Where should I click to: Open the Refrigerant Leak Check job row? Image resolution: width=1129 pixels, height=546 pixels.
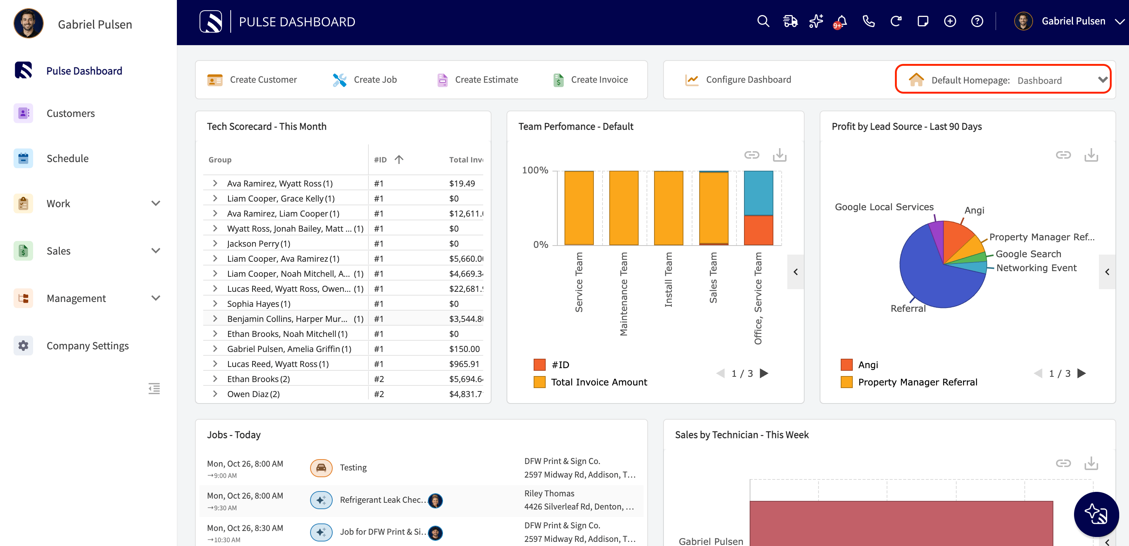421,501
